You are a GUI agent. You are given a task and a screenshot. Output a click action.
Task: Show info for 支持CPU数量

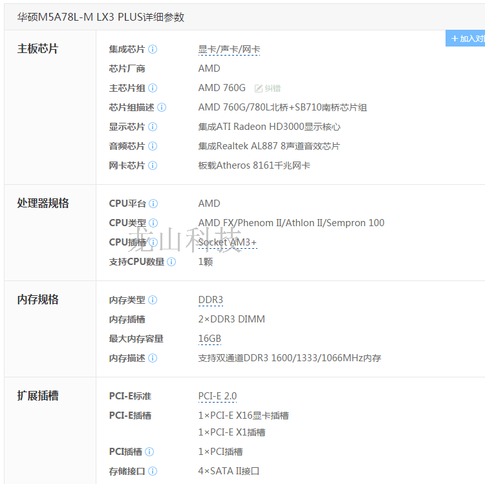point(171,262)
